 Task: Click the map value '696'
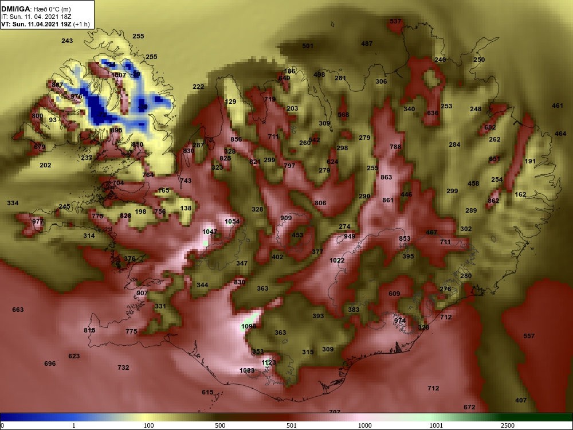pyautogui.click(x=50, y=363)
